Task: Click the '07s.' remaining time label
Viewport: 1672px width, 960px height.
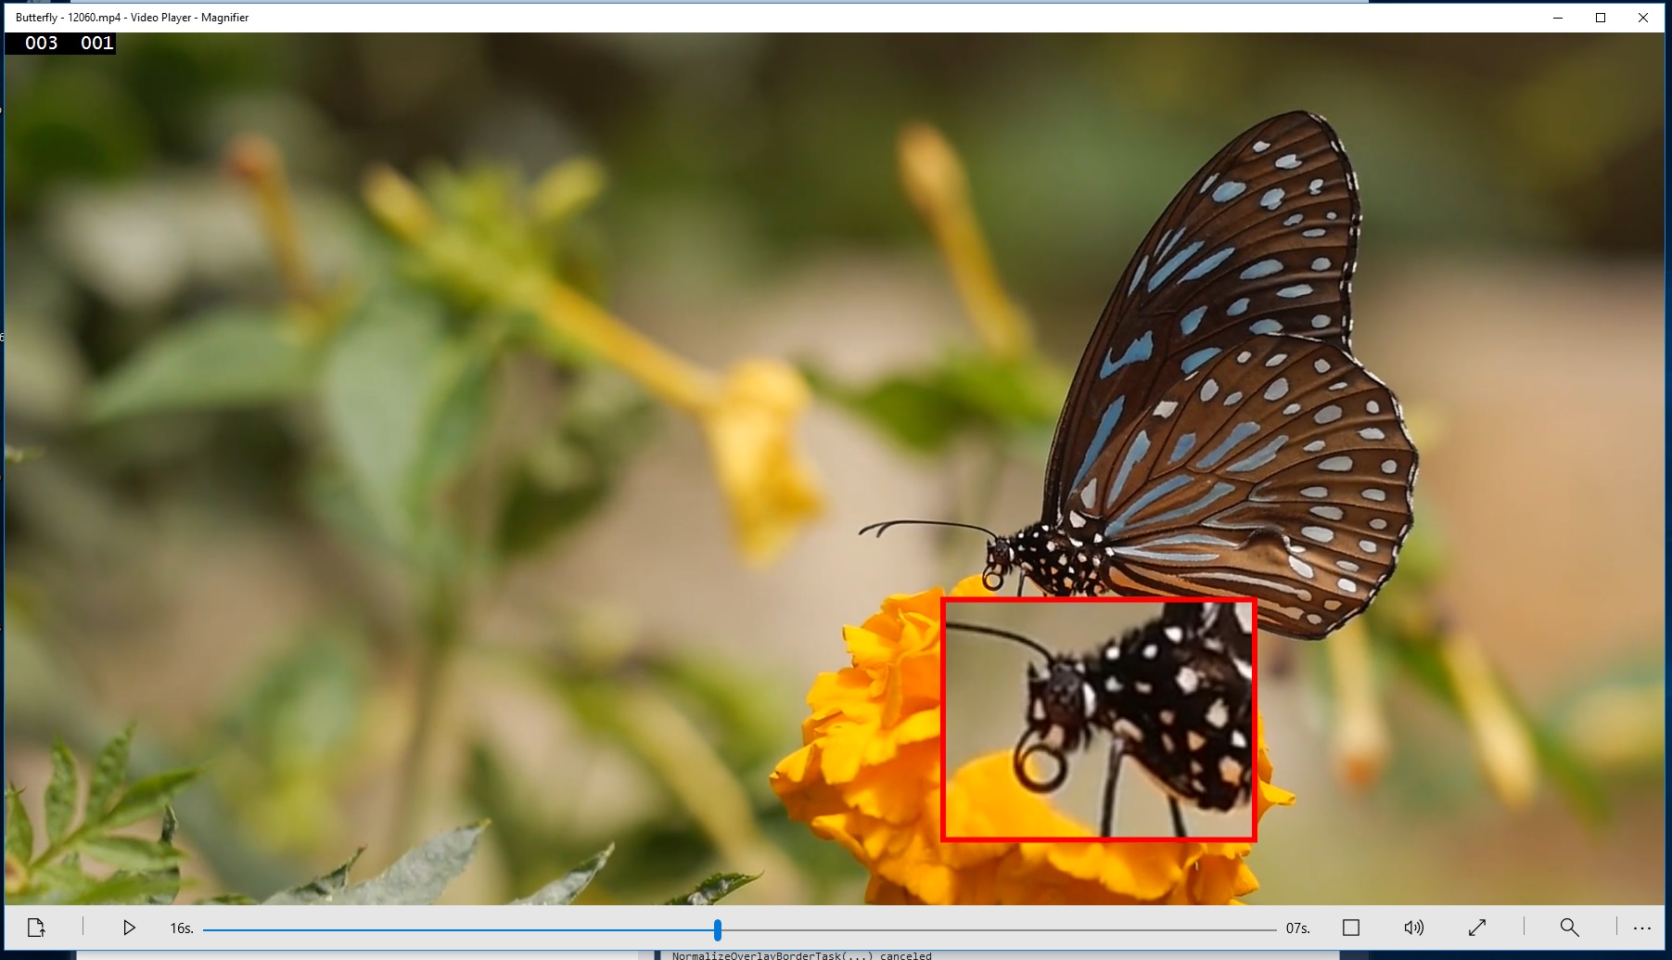Action: click(1298, 927)
